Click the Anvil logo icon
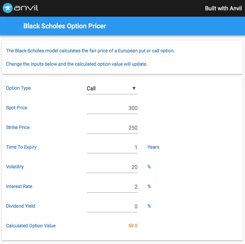Viewport: 245px width, 244px height. pyautogui.click(x=7, y=8)
